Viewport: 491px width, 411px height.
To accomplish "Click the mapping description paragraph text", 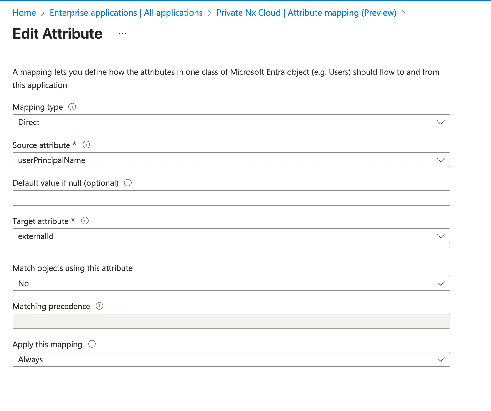I will pos(226,79).
